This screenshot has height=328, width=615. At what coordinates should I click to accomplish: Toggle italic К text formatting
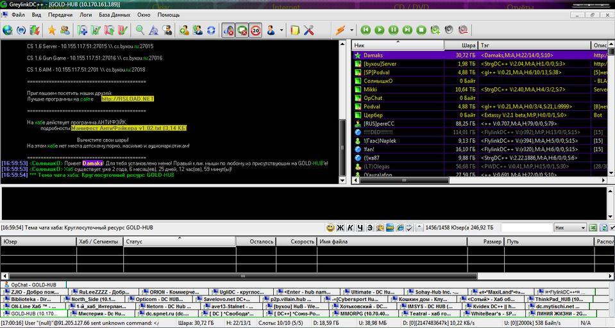[x=350, y=227]
